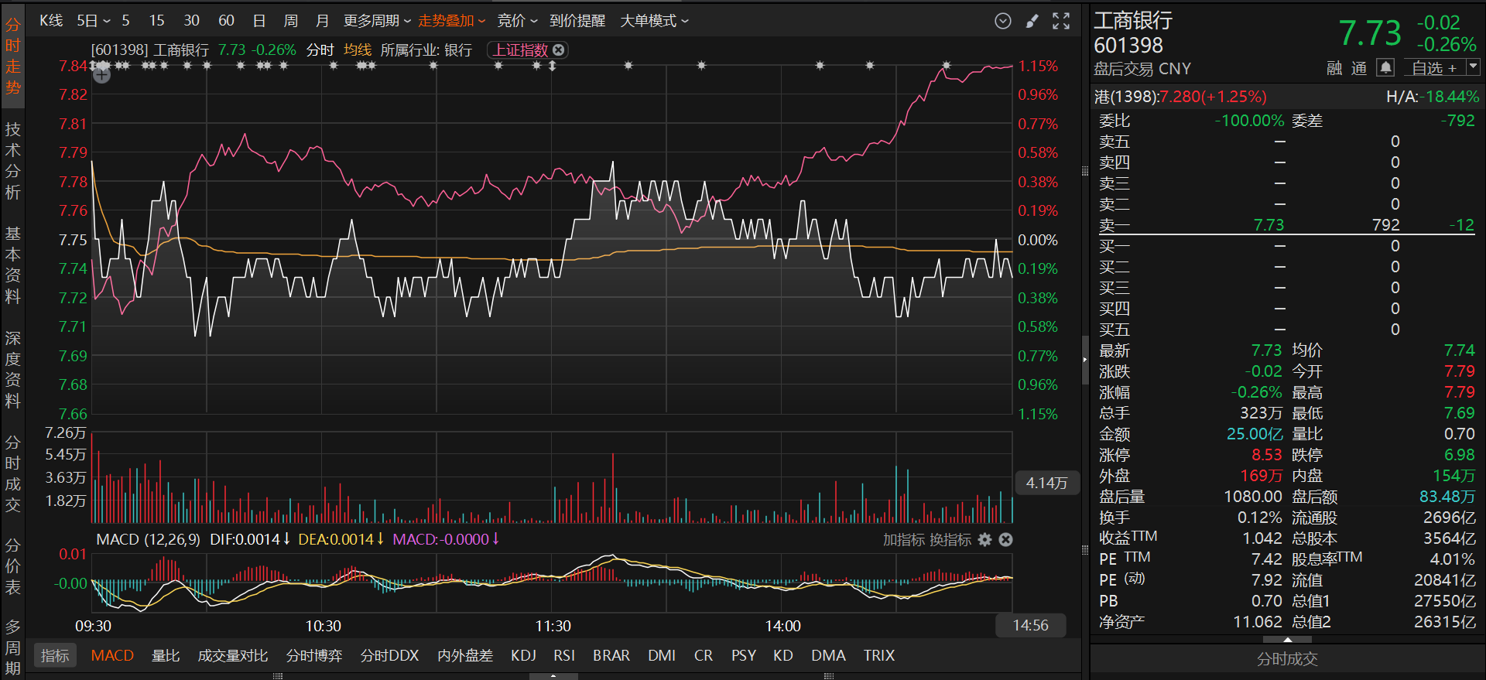Image resolution: width=1486 pixels, height=680 pixels.
Task: Open the 大单模式 dropdown
Action: click(x=654, y=21)
